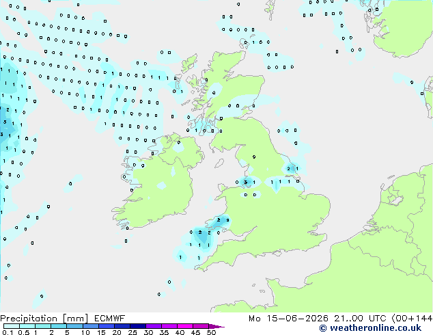Click the "(00+144" forecast offset text
Viewport: 433px width, 335px height.
click(412, 319)
